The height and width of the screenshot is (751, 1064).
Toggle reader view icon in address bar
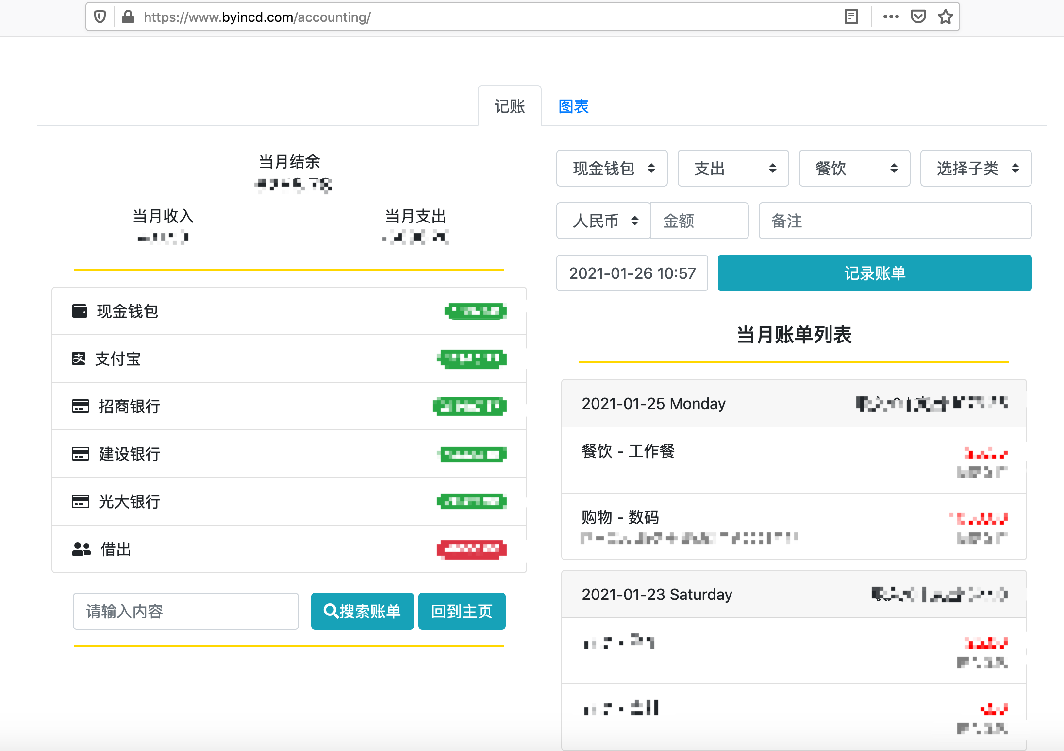point(851,17)
